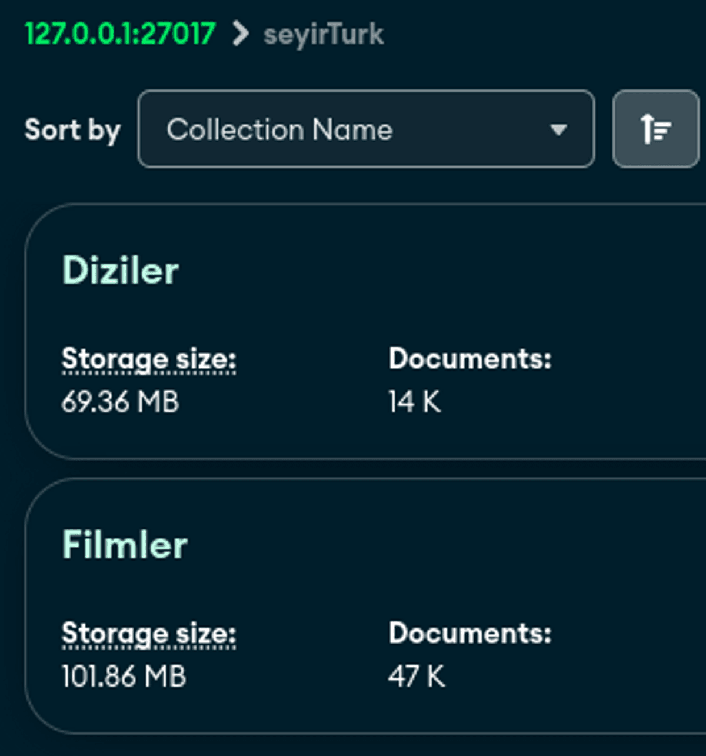This screenshot has width=706, height=756.
Task: Click the 47 K documents count
Action: pos(417,677)
